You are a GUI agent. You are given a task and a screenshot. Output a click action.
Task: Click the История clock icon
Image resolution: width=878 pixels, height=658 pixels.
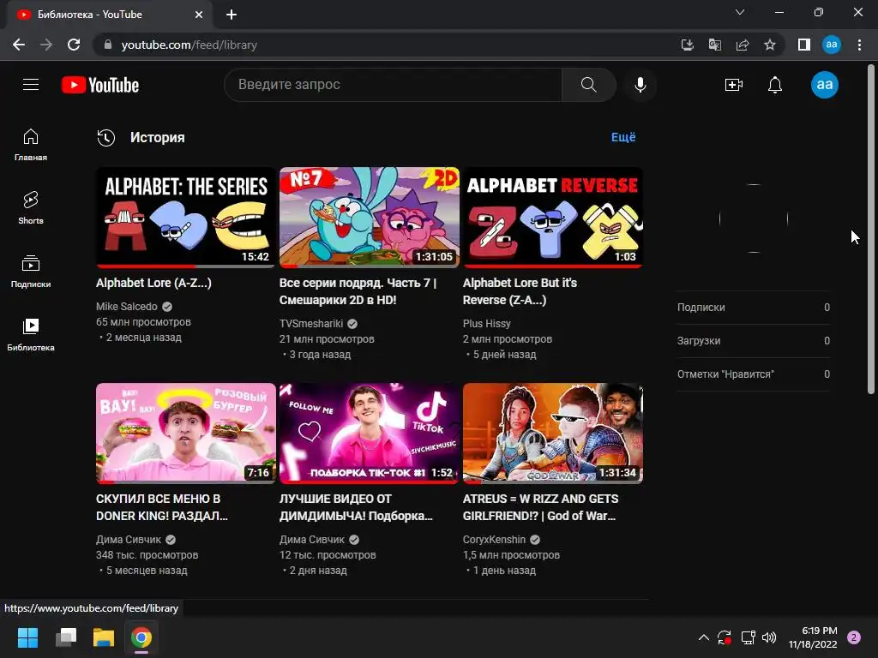[x=105, y=138]
